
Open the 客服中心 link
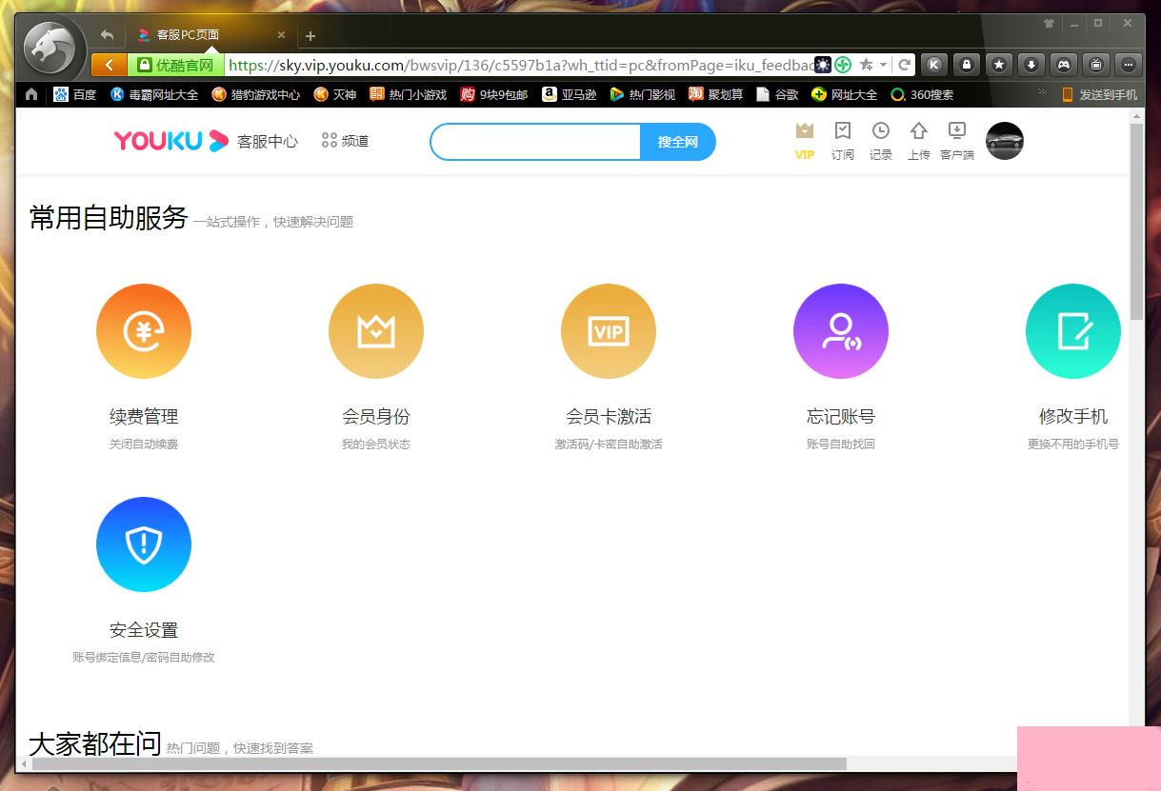point(268,141)
